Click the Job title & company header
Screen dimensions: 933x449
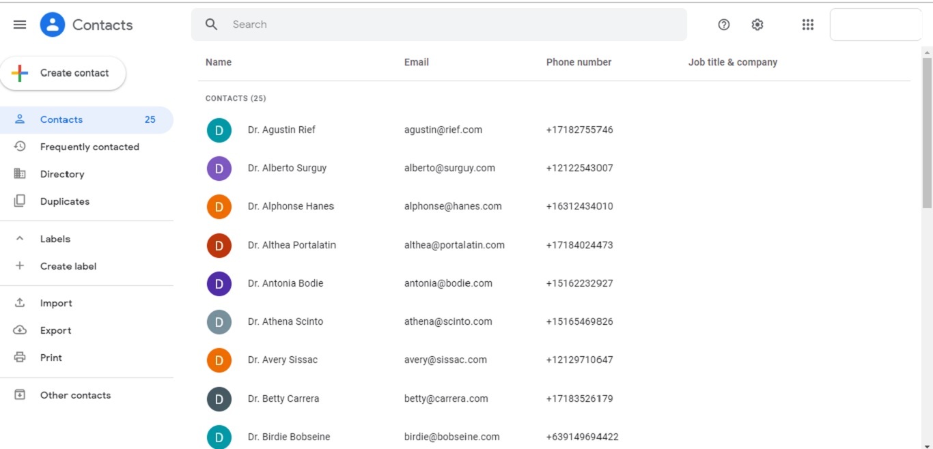click(733, 62)
